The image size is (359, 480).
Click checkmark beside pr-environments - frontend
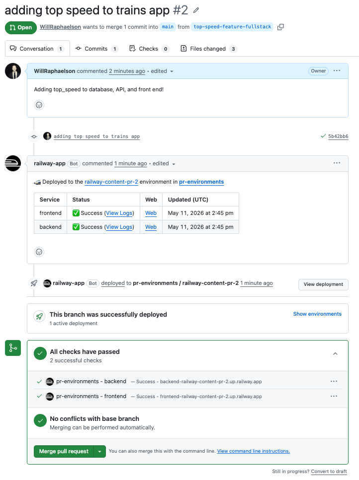click(x=39, y=396)
